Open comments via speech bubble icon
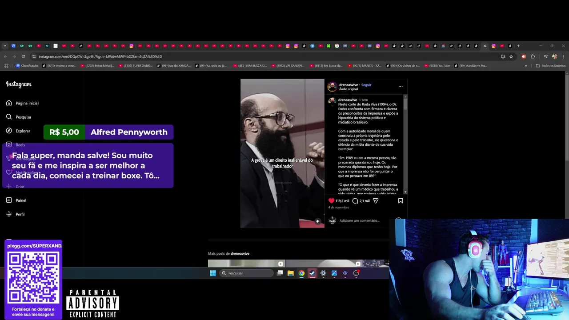Image resolution: width=569 pixels, height=320 pixels. coord(355,201)
